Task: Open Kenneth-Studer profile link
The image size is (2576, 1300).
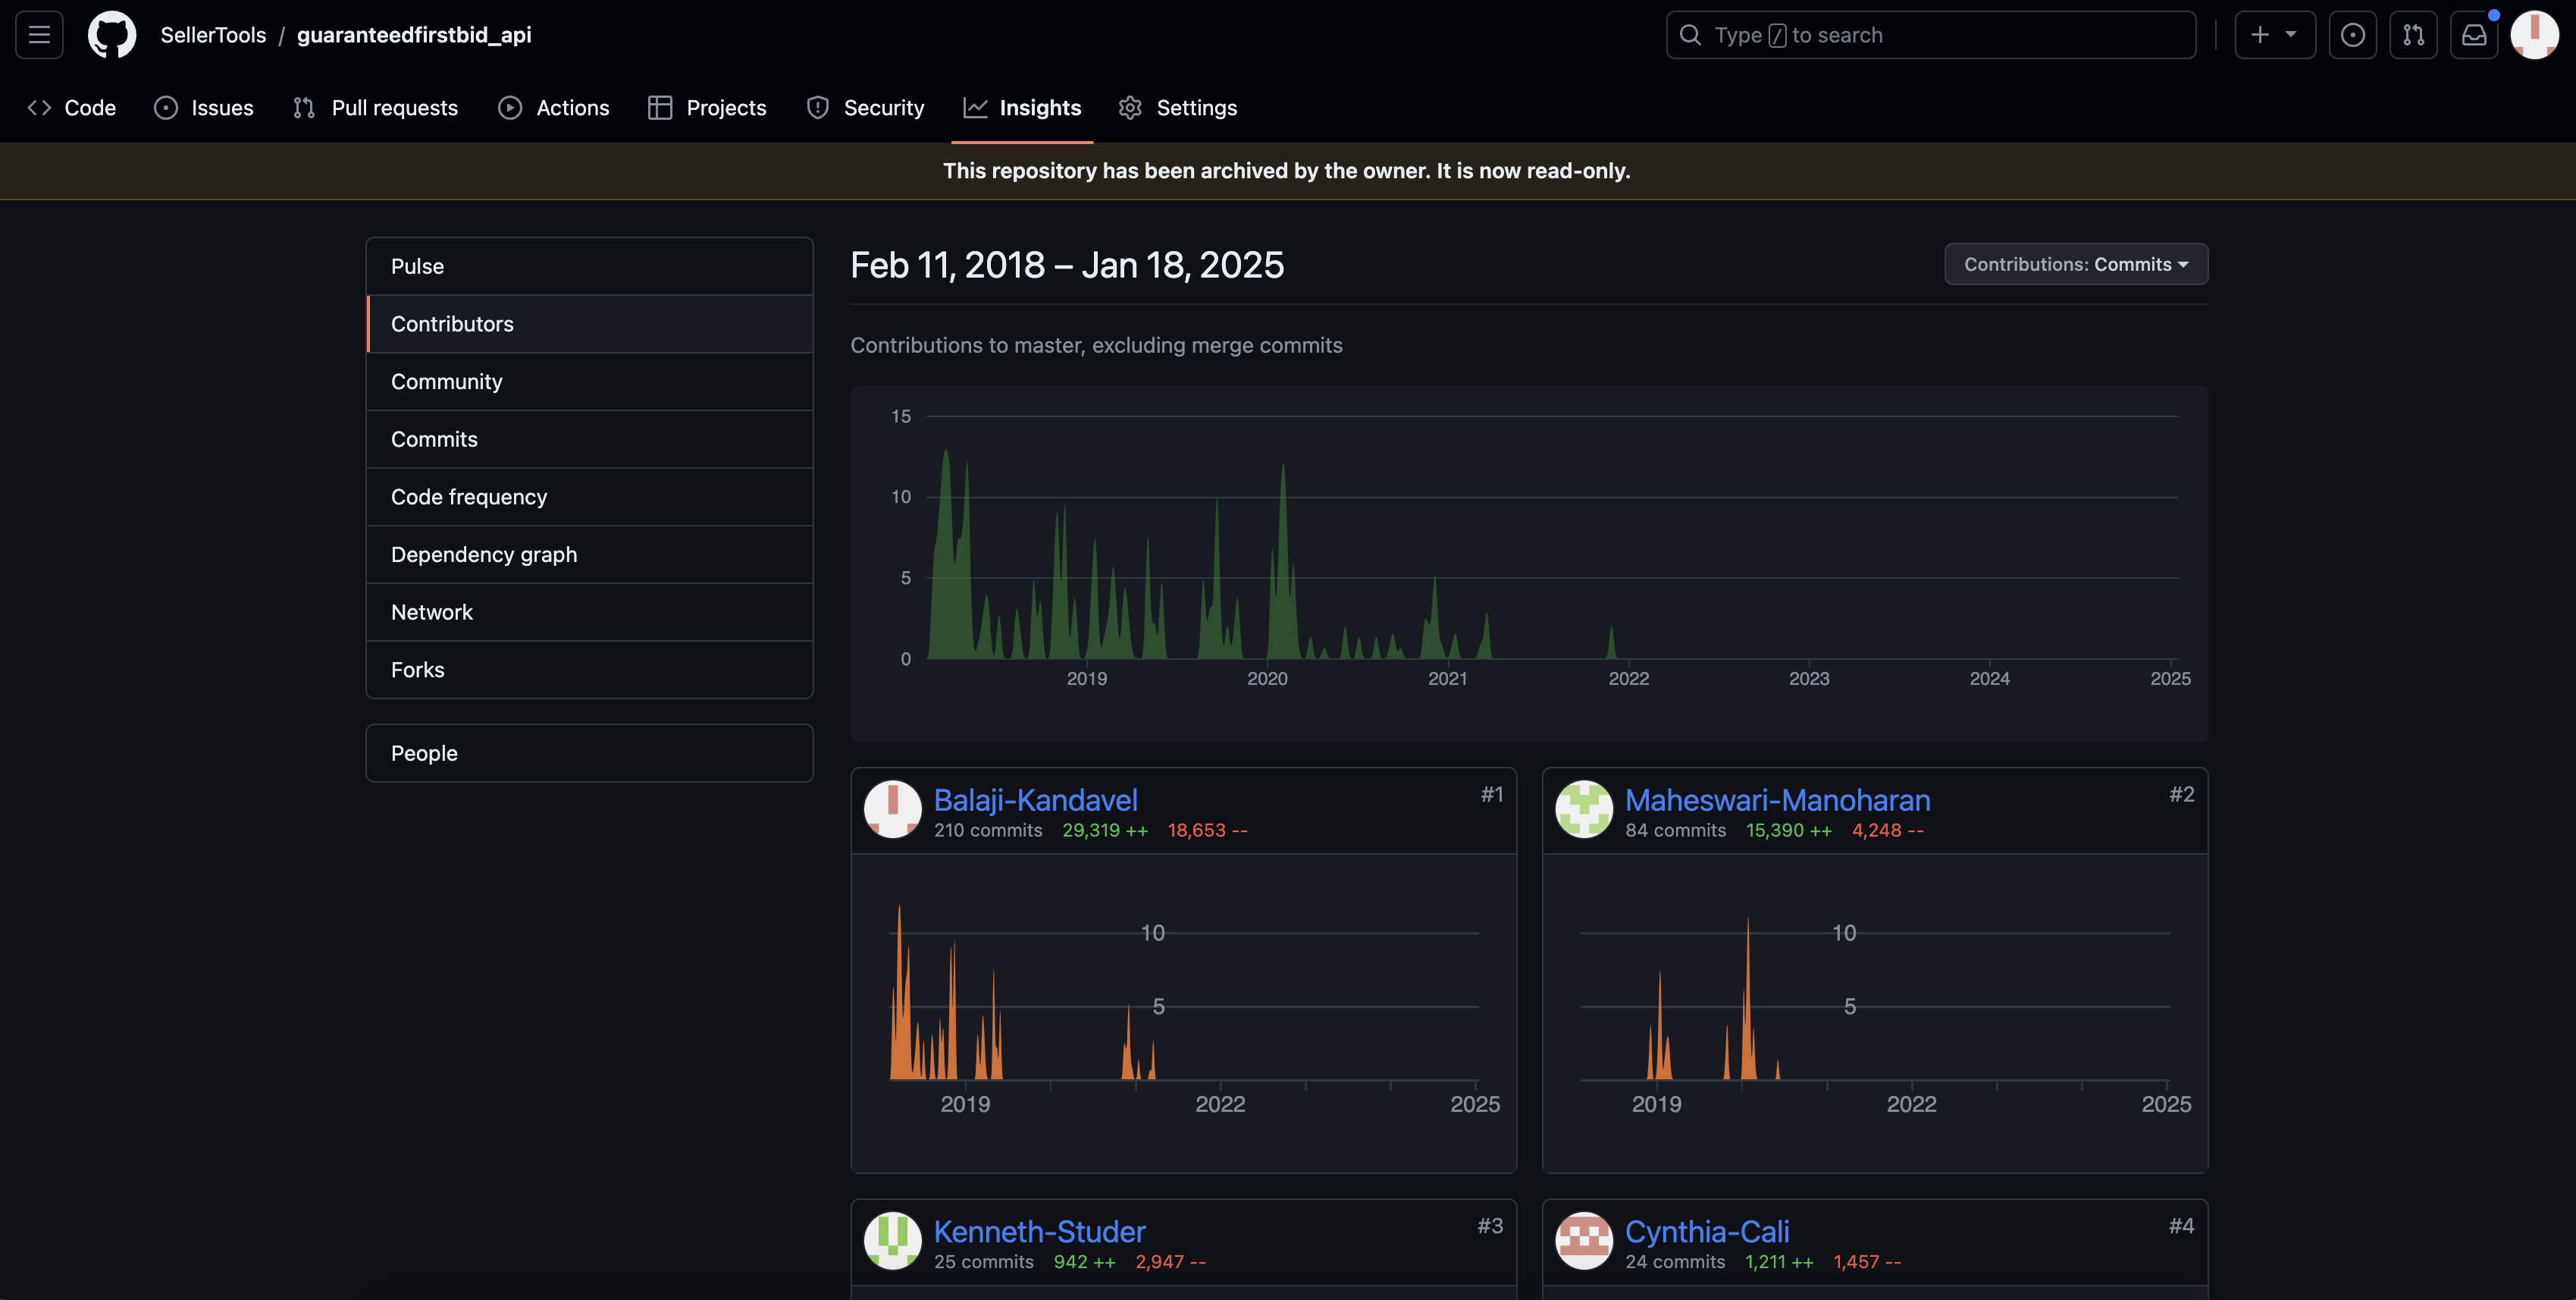Action: pyautogui.click(x=1039, y=1232)
